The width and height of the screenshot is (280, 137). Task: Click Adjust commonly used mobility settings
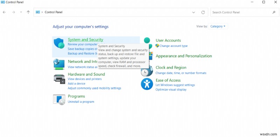point(94,88)
